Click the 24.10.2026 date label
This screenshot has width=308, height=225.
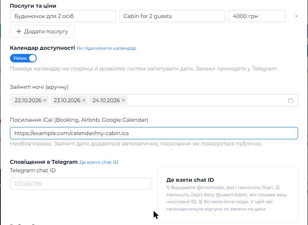(106, 100)
